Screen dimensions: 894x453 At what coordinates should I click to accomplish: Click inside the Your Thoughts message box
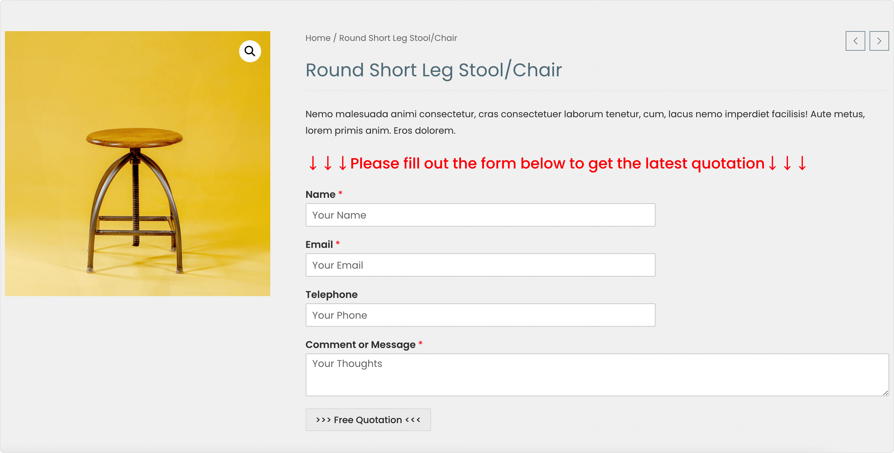click(x=597, y=375)
